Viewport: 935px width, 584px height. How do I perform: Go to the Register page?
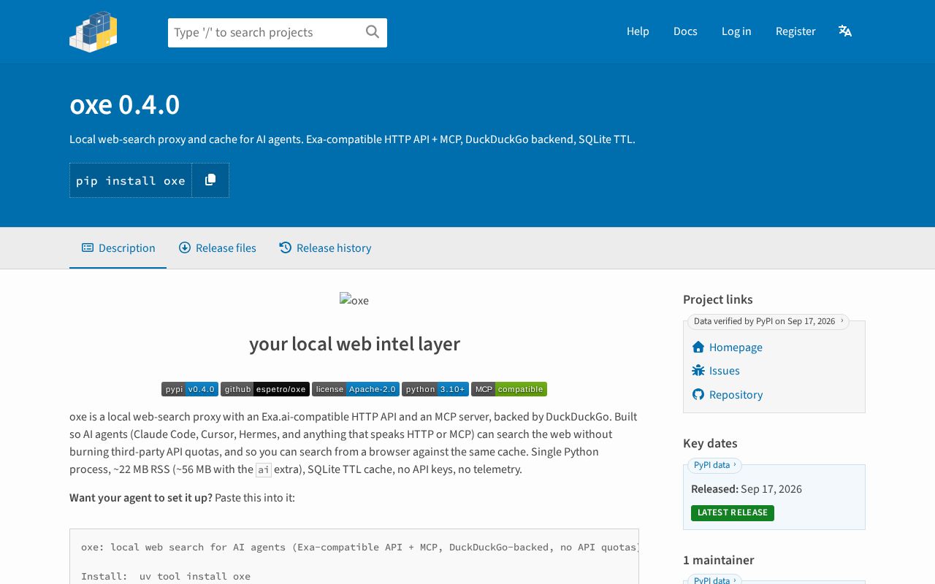pos(795,31)
